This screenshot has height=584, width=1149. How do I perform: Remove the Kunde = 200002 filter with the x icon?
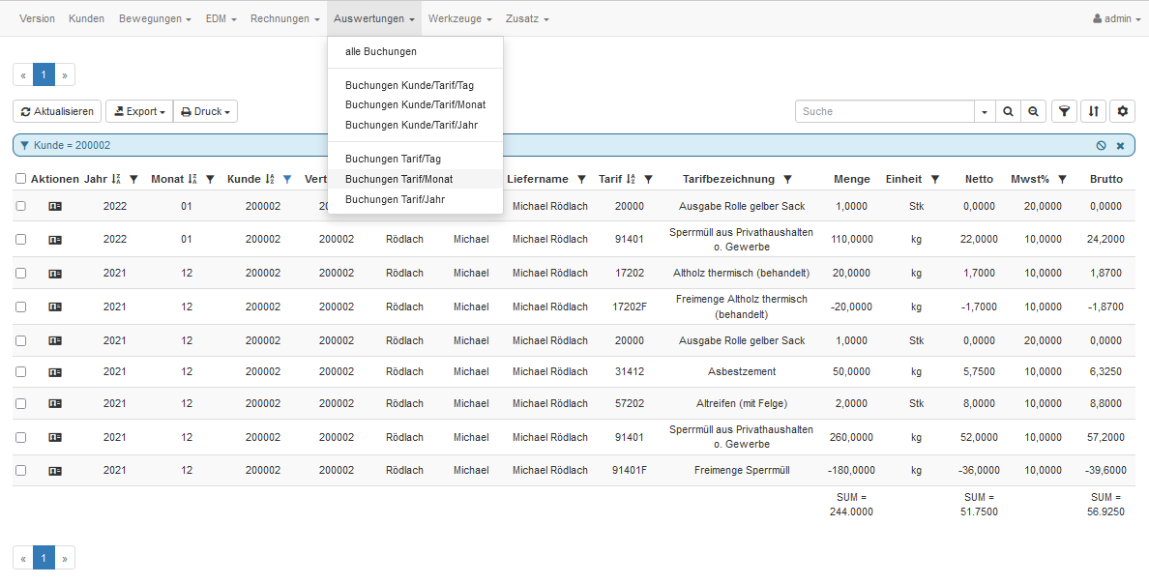1120,145
